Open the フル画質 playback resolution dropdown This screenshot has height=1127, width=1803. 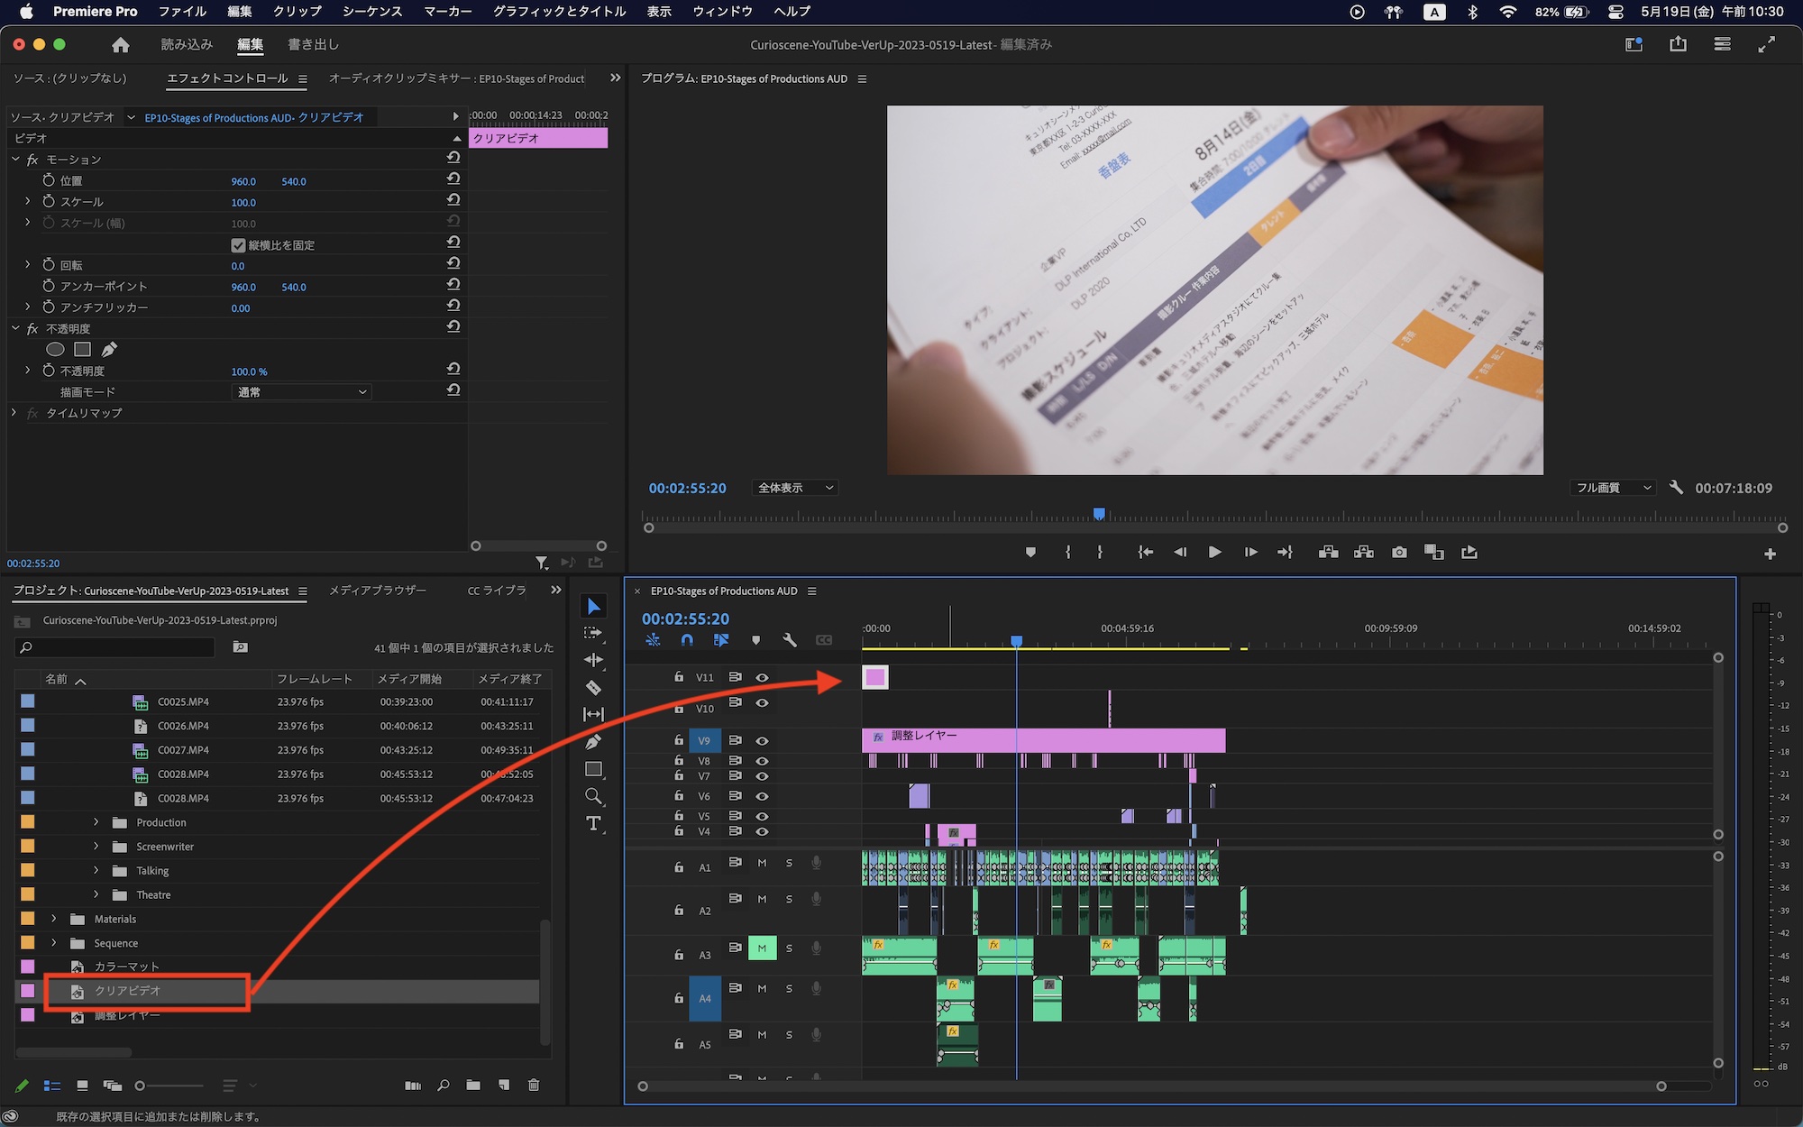[x=1613, y=488]
